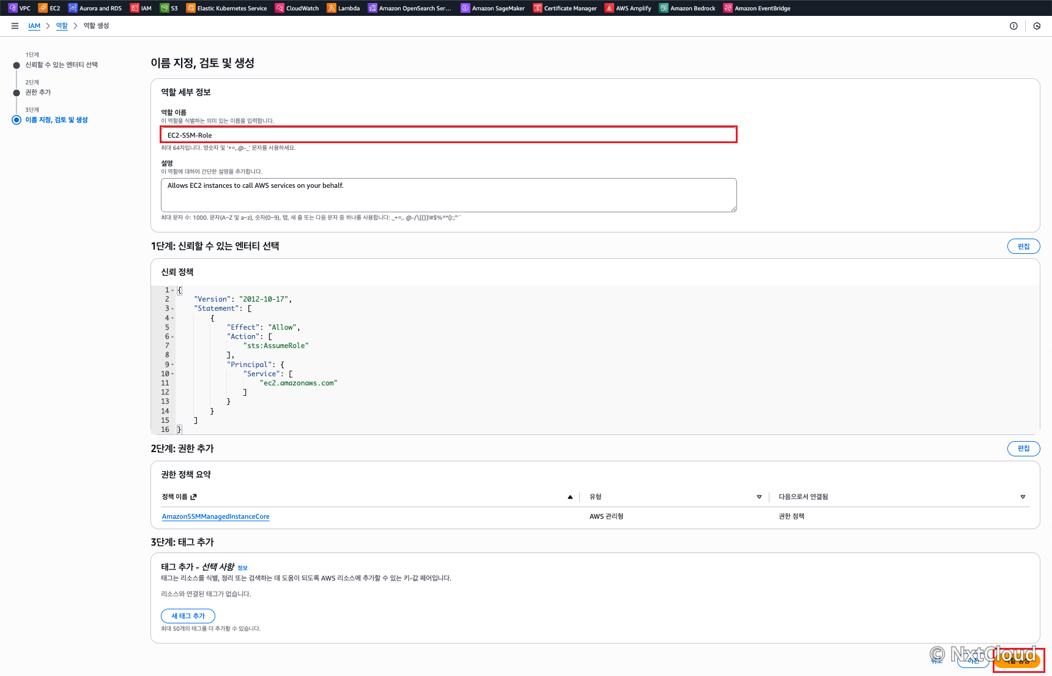Focus the 역할 이름 input field
This screenshot has width=1052, height=676.
pyautogui.click(x=448, y=135)
